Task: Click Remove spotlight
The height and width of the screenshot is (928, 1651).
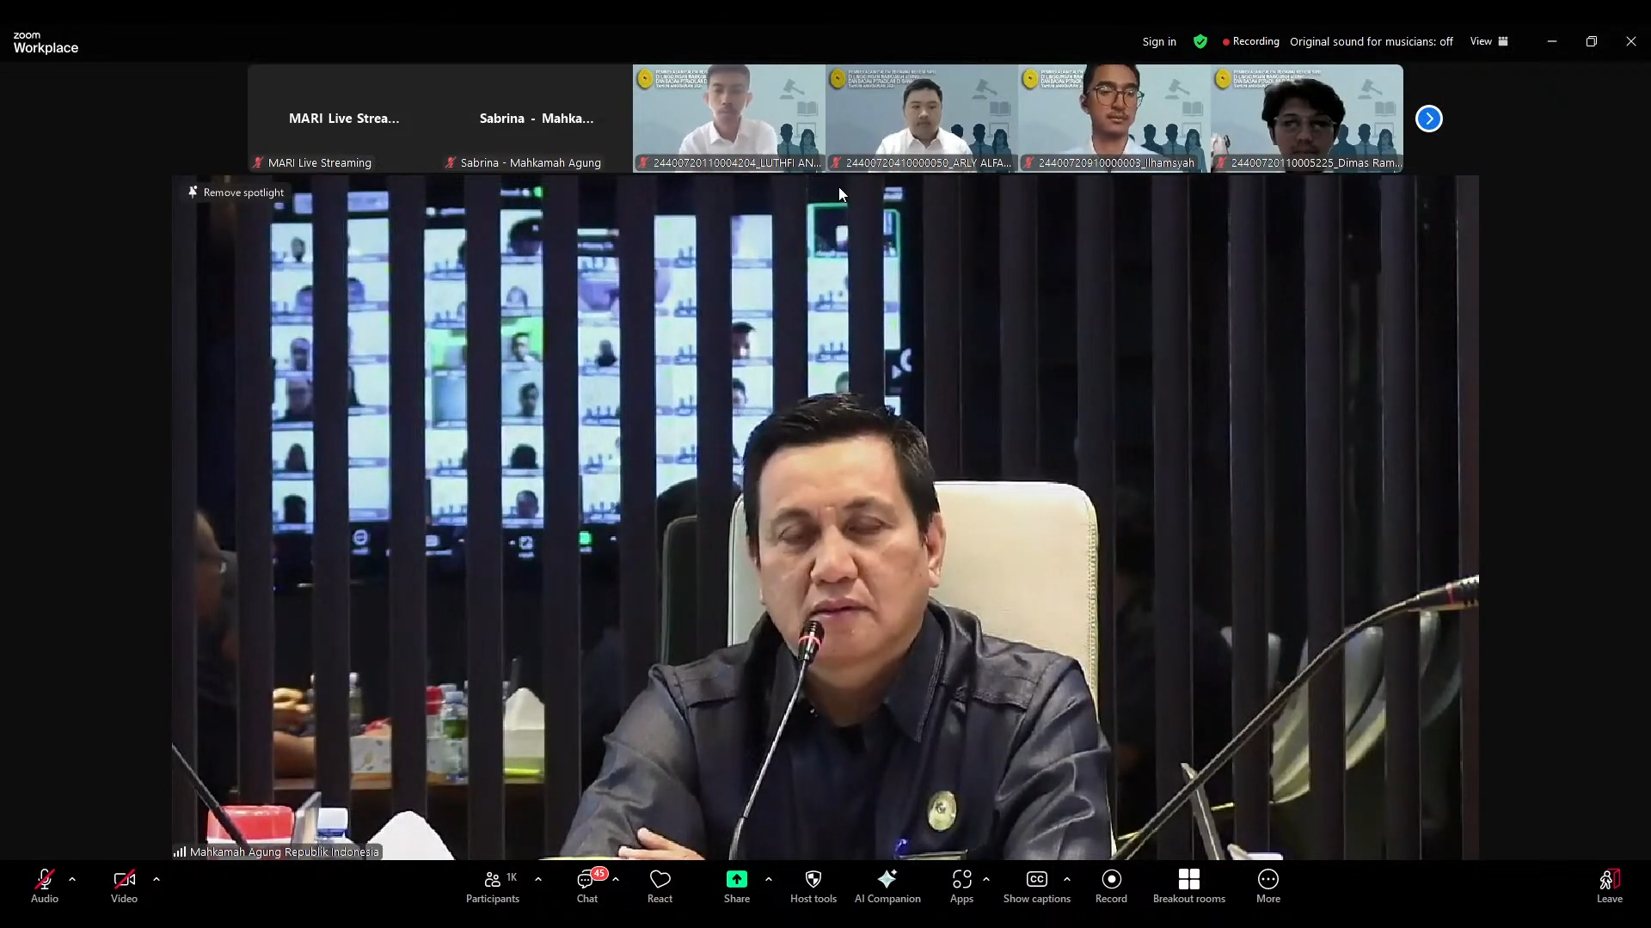Action: (x=236, y=192)
